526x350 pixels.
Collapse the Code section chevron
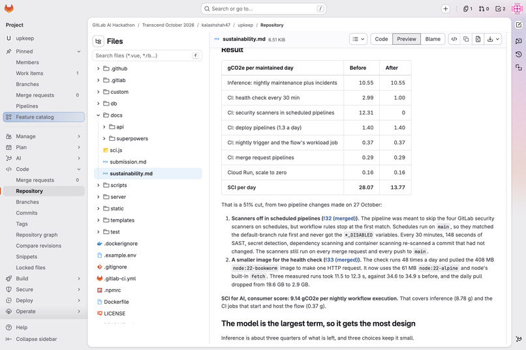pos(79,169)
